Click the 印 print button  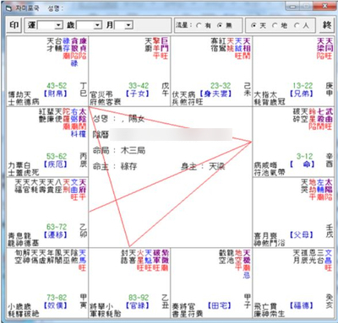14,25
